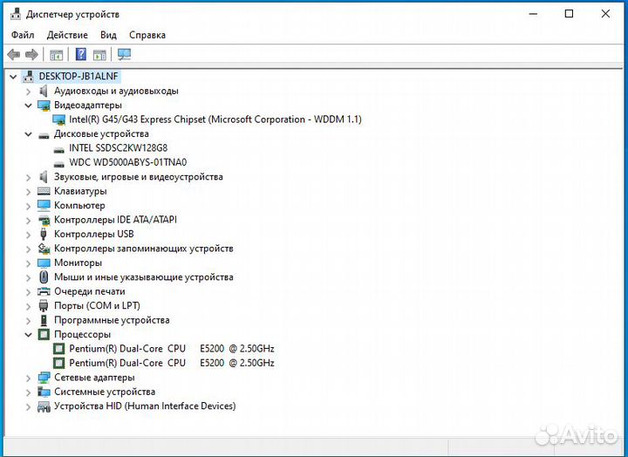Click the Контроллеры IDE ATA/ATAPI icon
The width and height of the screenshot is (628, 457).
[x=44, y=220]
